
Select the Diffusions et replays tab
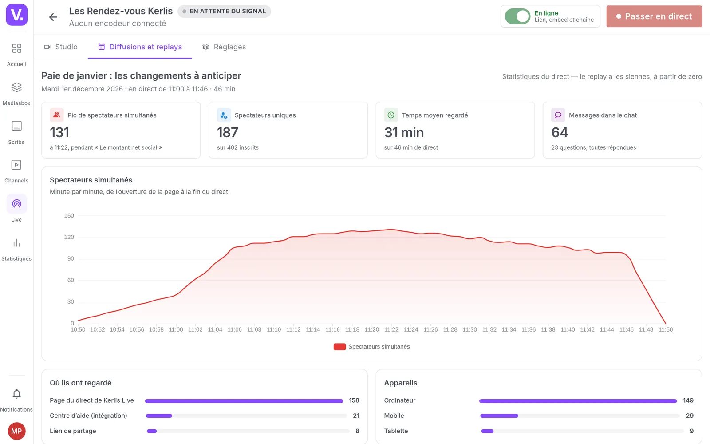140,47
